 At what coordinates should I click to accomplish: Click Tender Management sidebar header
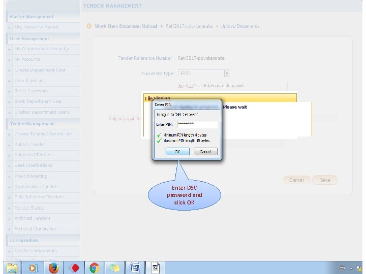pyautogui.click(x=32, y=124)
